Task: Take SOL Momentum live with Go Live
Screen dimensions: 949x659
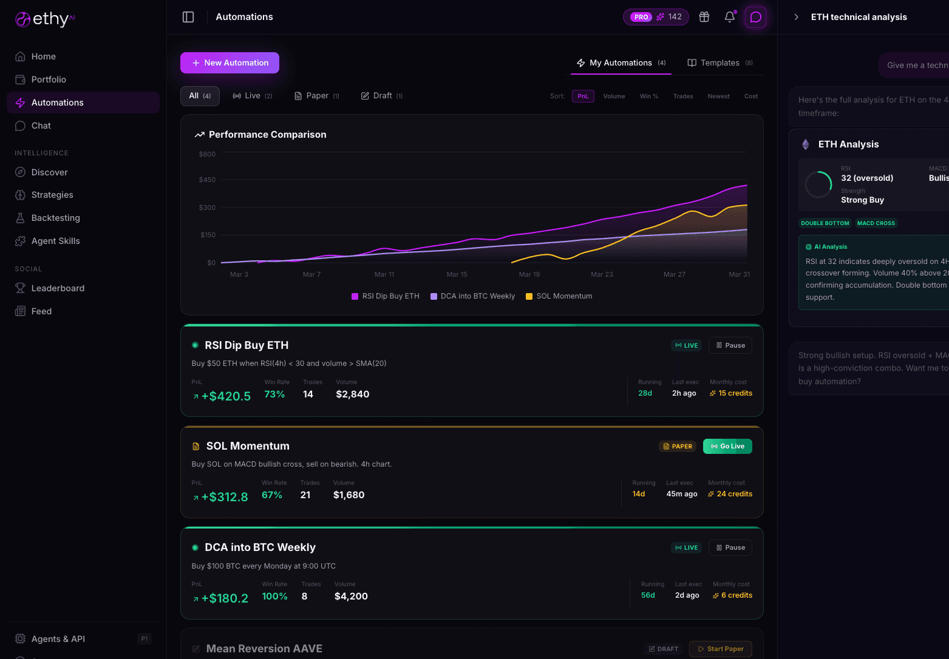Action: [x=727, y=446]
